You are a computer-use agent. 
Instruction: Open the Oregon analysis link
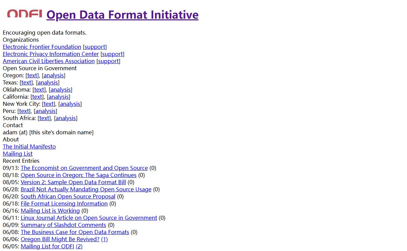[x=54, y=75]
